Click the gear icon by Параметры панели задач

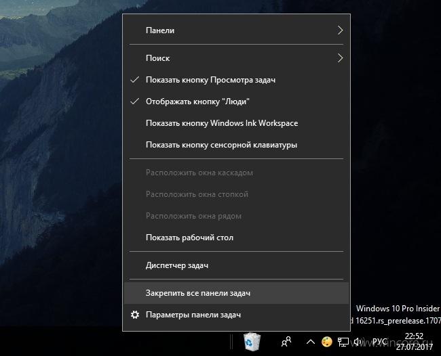[135, 315]
